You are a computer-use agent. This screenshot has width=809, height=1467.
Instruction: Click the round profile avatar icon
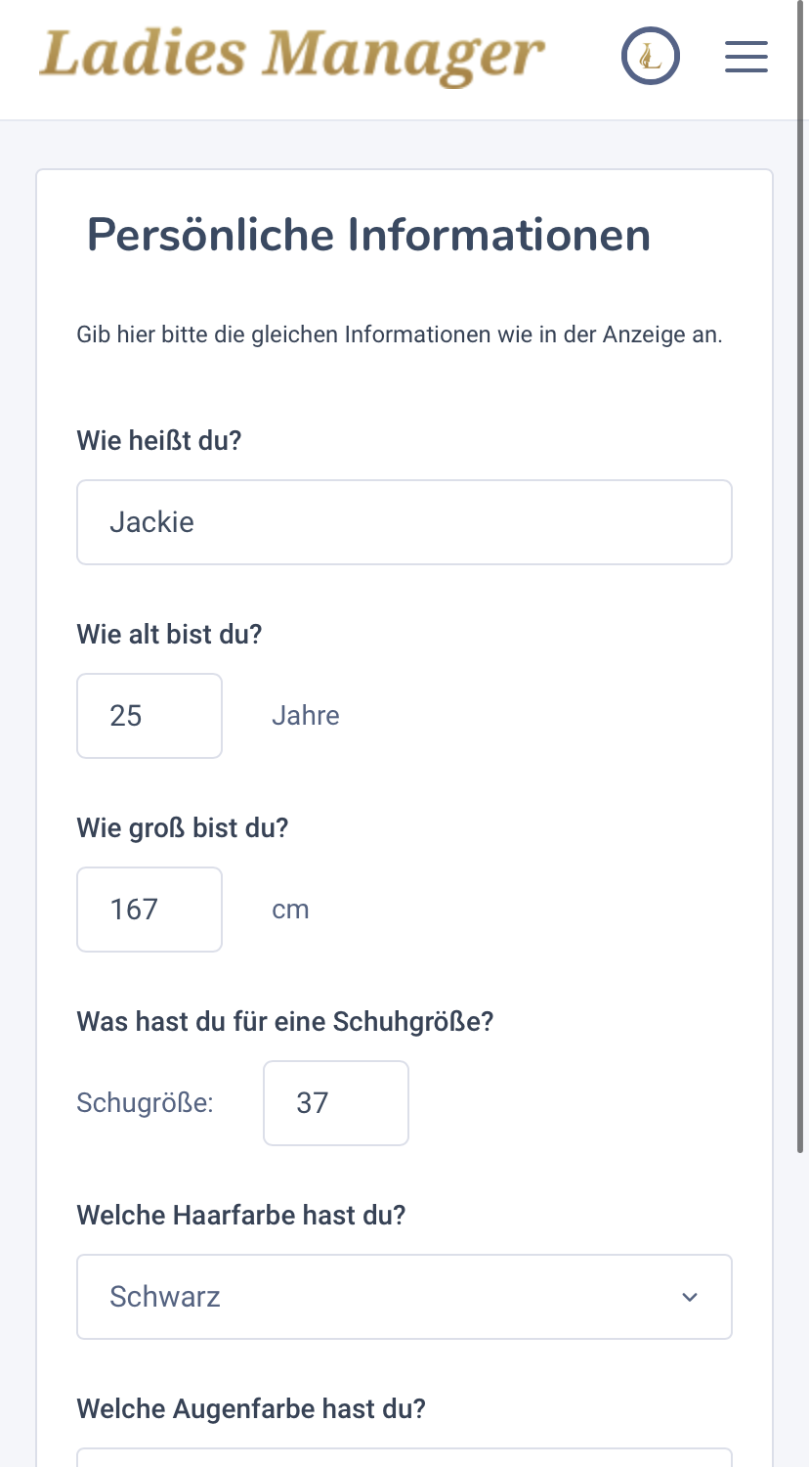click(651, 57)
